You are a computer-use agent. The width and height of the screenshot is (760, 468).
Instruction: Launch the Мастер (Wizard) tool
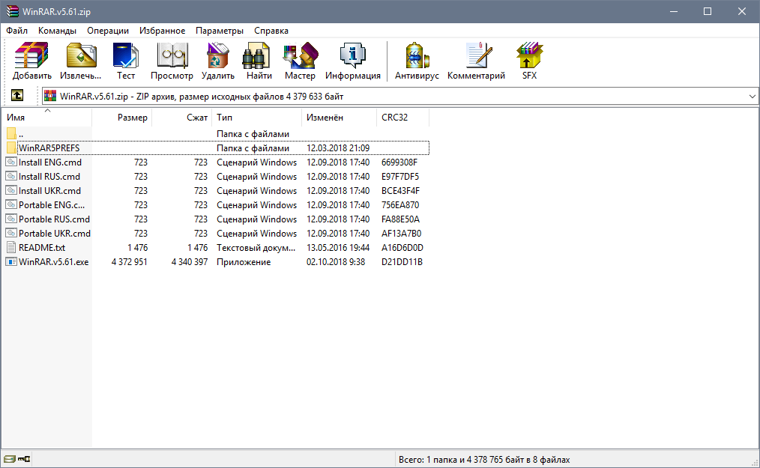[x=300, y=61]
